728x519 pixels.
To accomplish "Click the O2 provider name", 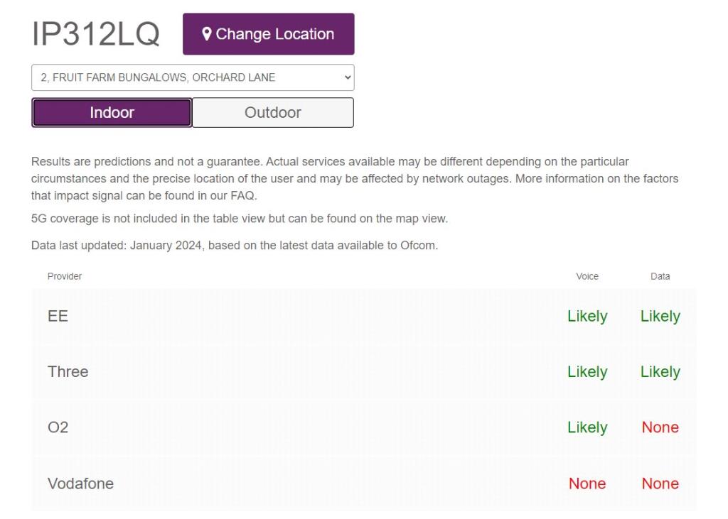I will 58,427.
